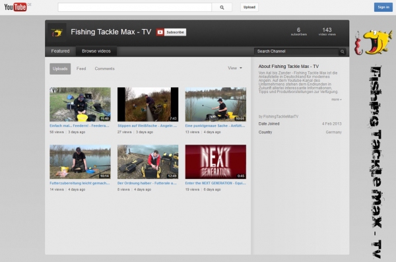Expand the channel description with more

pyautogui.click(x=337, y=100)
